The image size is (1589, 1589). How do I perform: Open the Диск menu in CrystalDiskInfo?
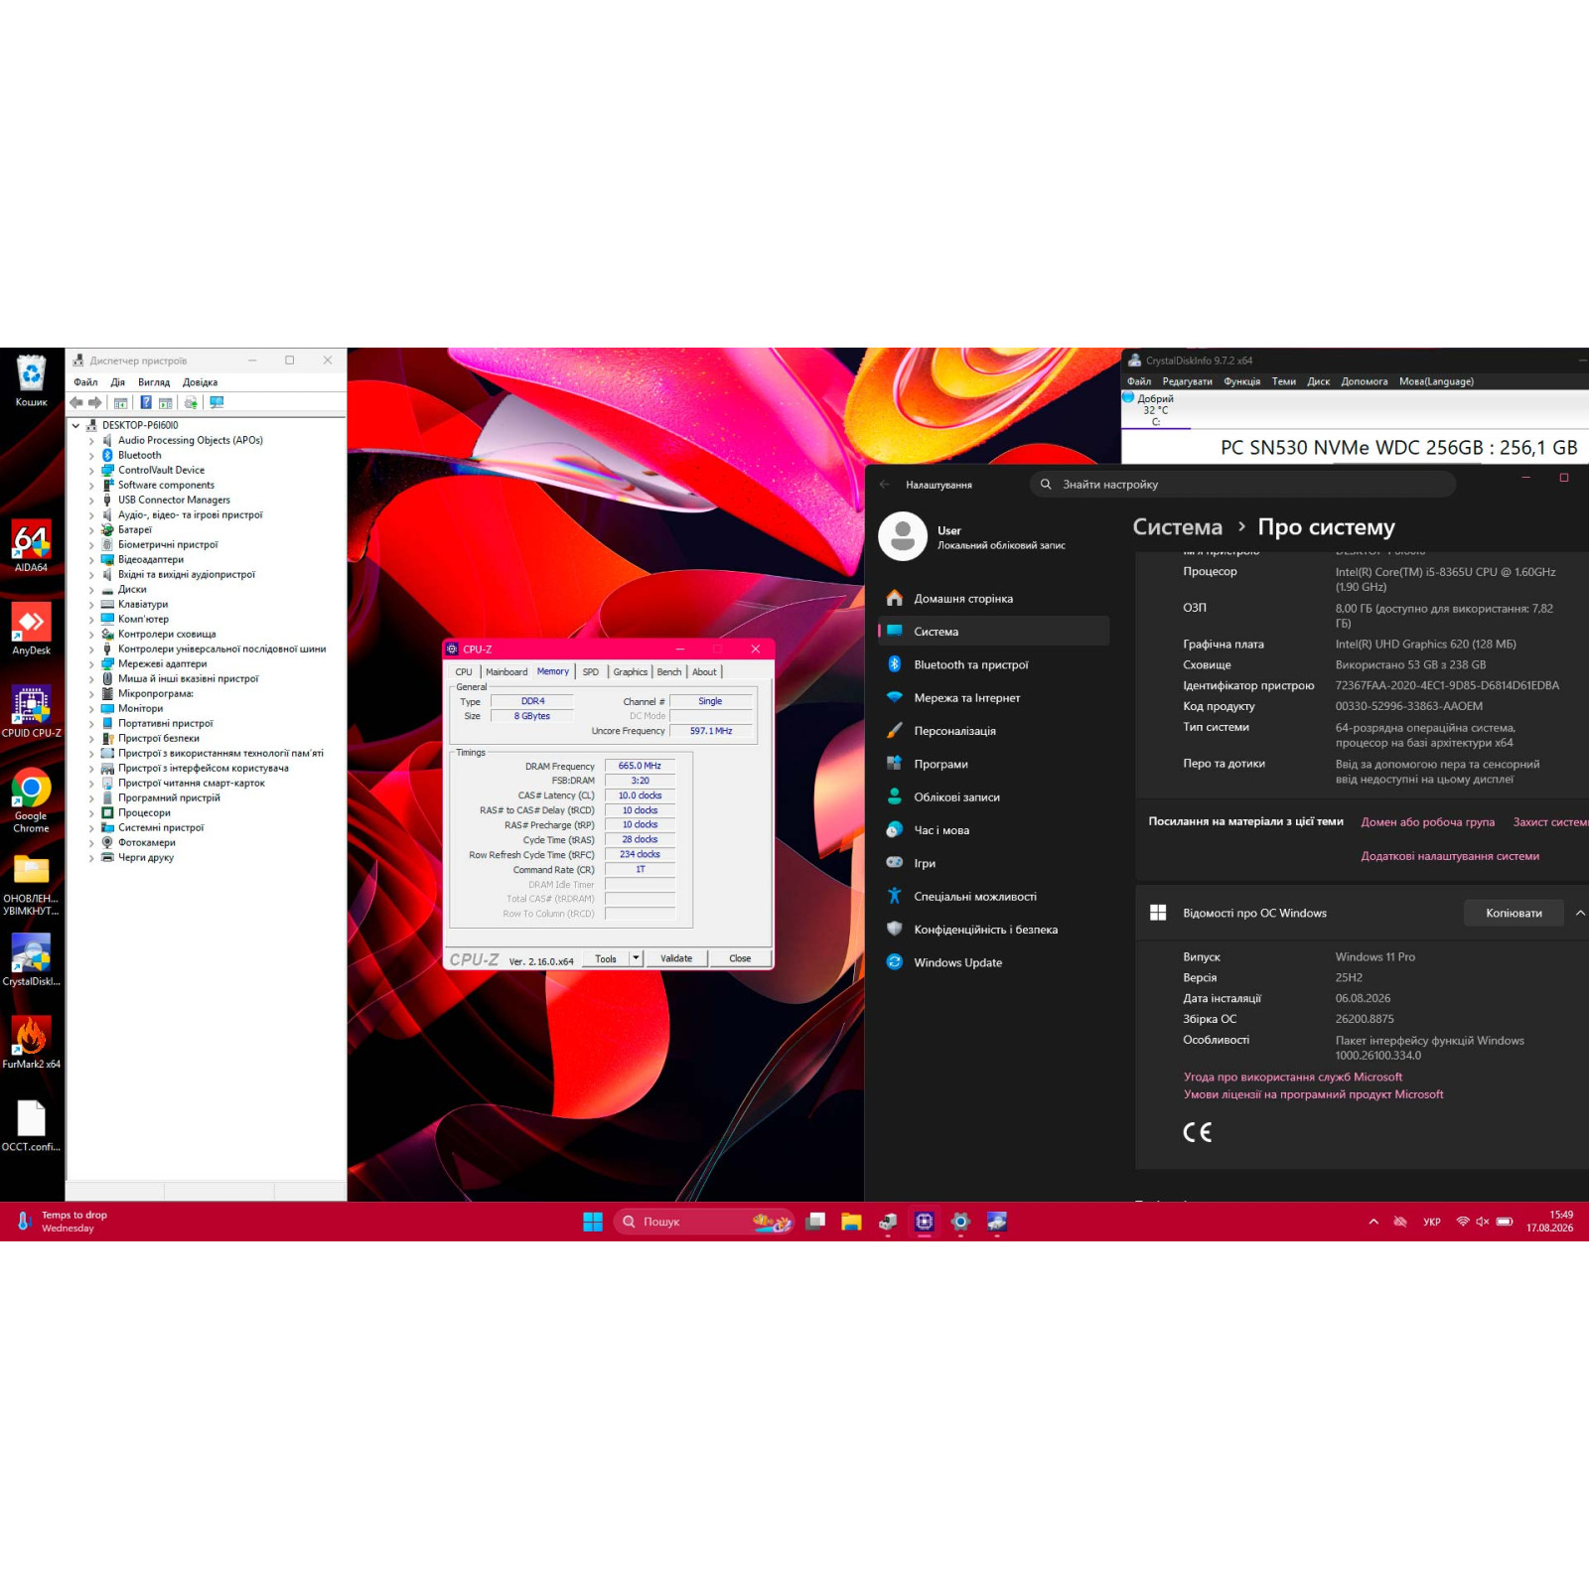[x=1318, y=381]
